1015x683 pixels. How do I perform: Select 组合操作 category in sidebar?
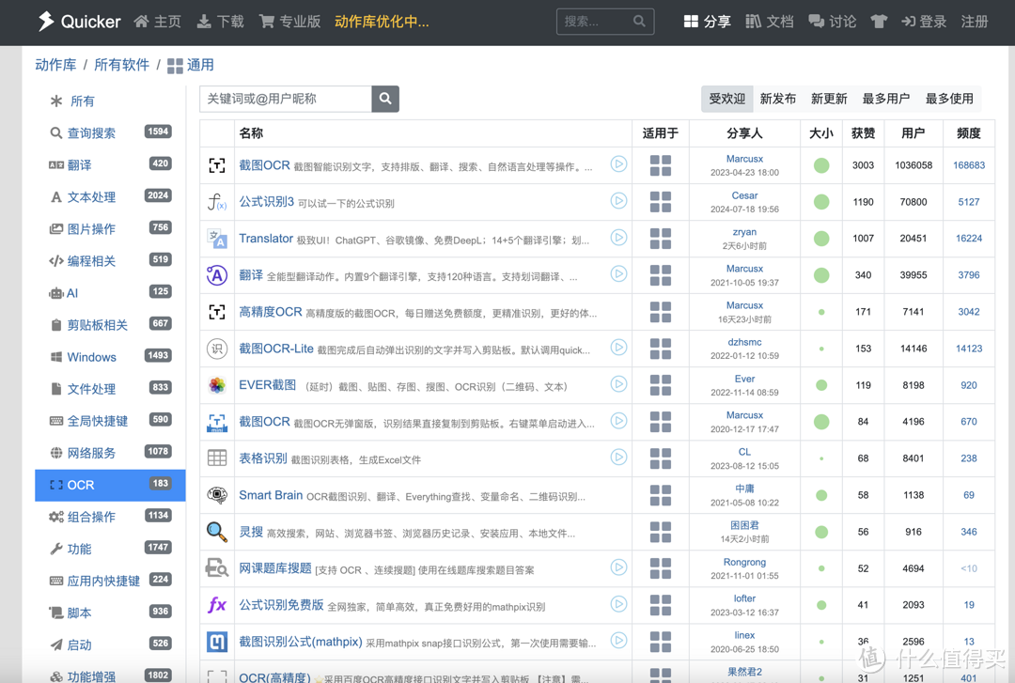tap(110, 517)
